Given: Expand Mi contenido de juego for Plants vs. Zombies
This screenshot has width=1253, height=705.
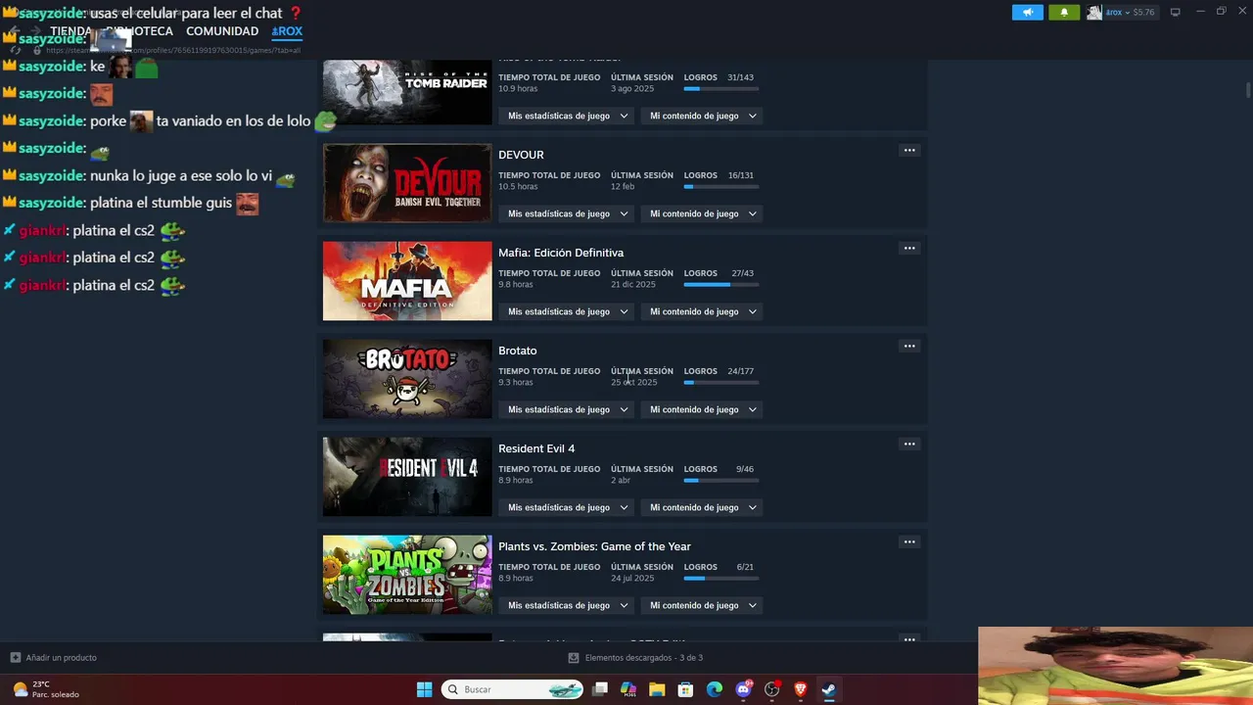Looking at the screenshot, I should pyautogui.click(x=702, y=605).
